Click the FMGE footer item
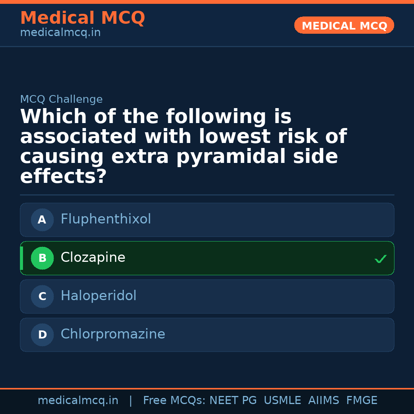Viewport: 414px width, 414px height. pos(361,401)
